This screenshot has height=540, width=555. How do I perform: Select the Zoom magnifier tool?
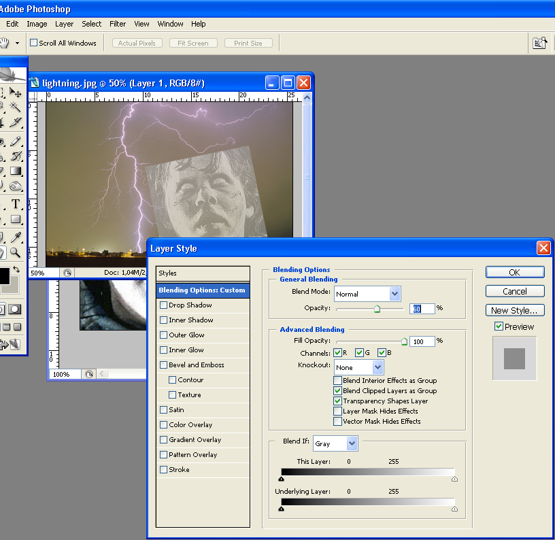pos(15,252)
